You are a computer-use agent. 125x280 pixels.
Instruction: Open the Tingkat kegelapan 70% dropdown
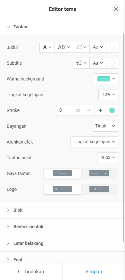click(108, 95)
